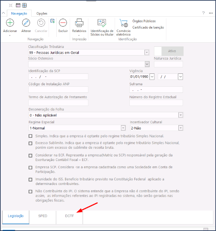This screenshot has width=216, height=231.
Task: Expand the Classificação Tributária dropdown
Action: click(x=147, y=53)
